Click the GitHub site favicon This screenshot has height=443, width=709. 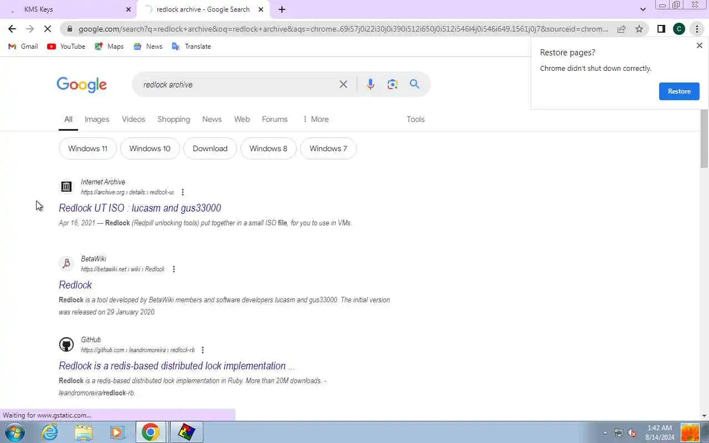pos(66,344)
